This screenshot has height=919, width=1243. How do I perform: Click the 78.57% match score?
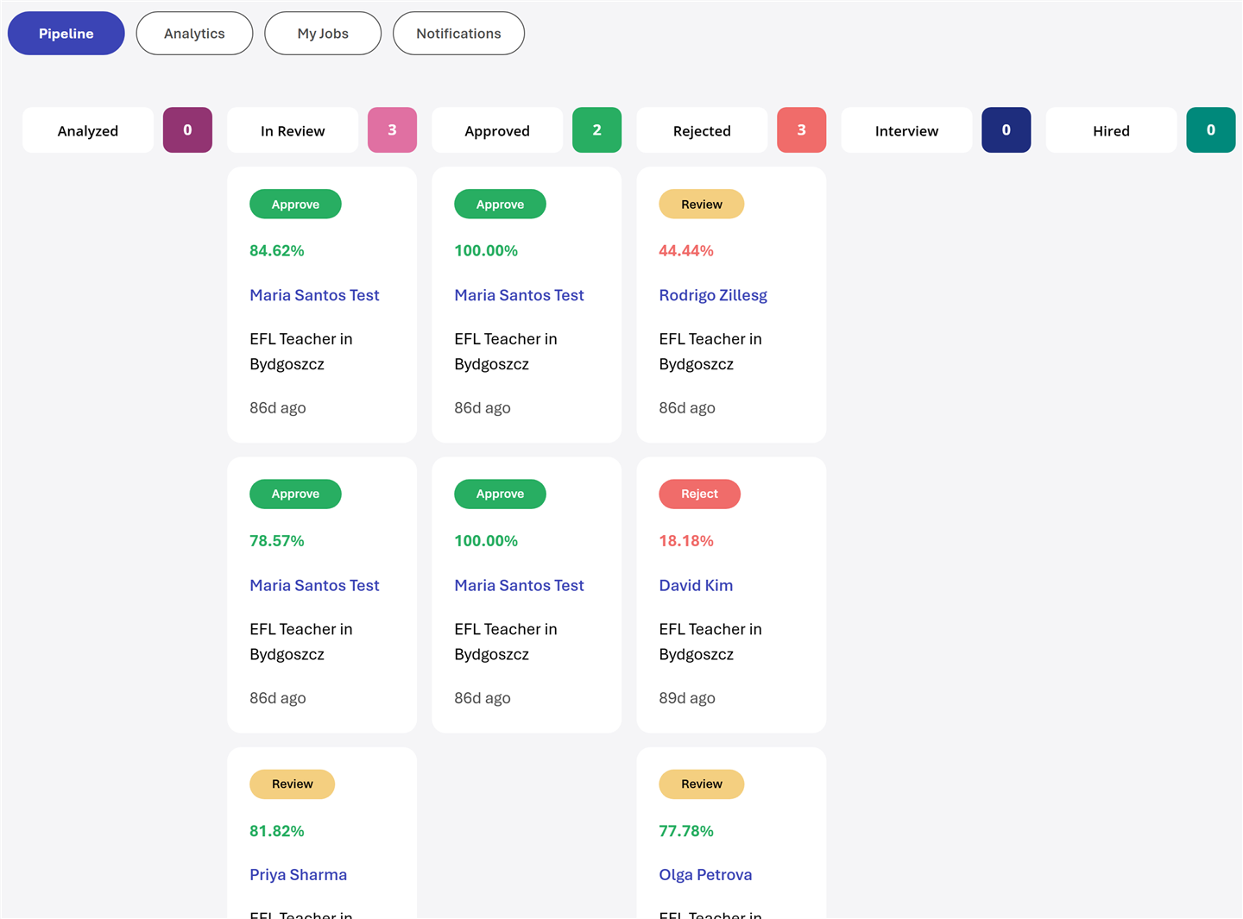[276, 541]
